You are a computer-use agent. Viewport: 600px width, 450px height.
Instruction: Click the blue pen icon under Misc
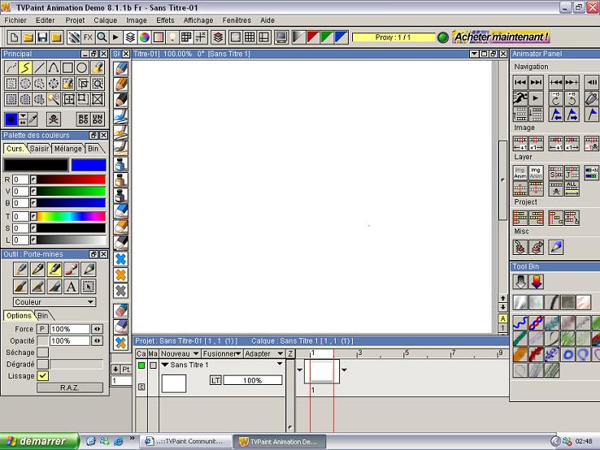[556, 247]
